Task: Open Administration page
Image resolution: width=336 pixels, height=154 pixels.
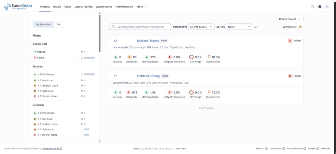Action: (124, 7)
